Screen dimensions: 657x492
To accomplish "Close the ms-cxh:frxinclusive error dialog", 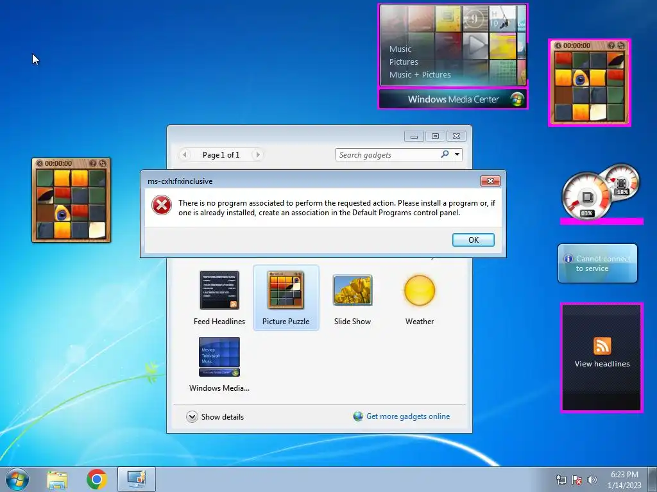I will pyautogui.click(x=490, y=181).
